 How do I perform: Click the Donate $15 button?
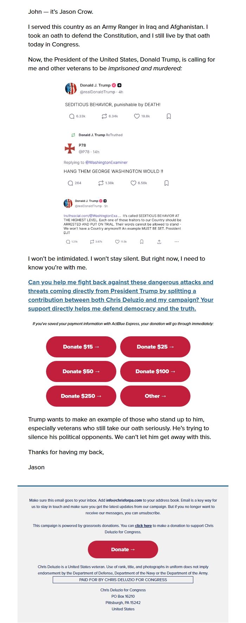pos(81,347)
